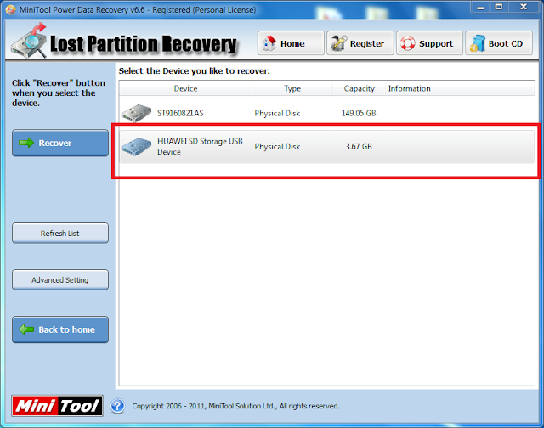544x428 pixels.
Task: Open the Register dialog button
Action: click(x=360, y=43)
